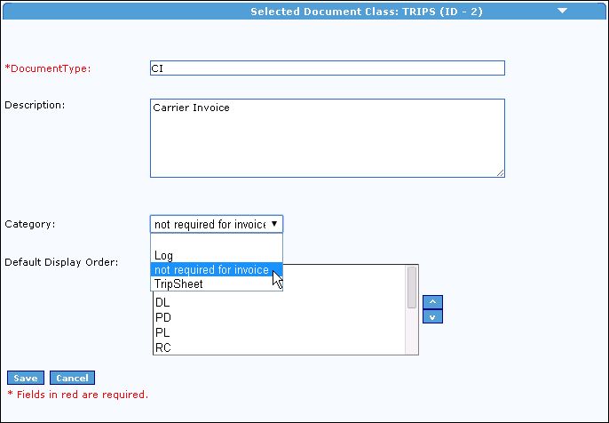Select DL in display order list
Viewport: 609px width, 423px height.
coord(280,302)
